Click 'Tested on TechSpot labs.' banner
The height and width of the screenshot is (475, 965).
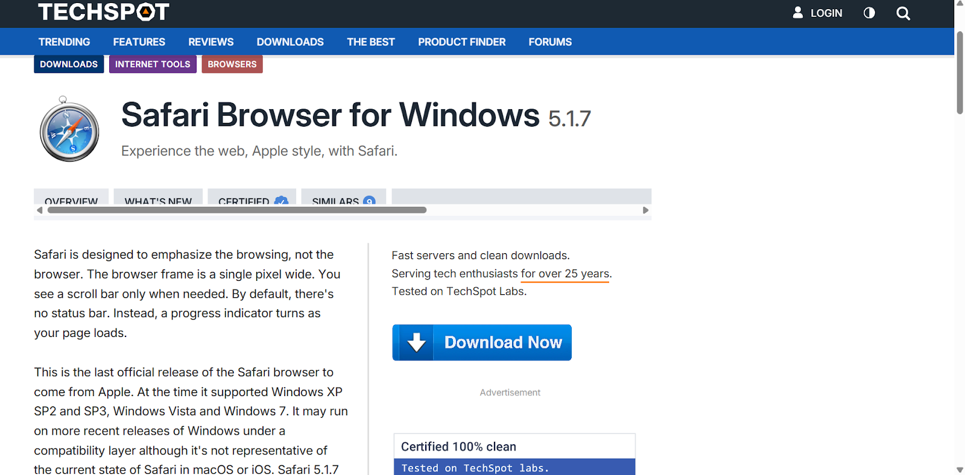tap(514, 467)
